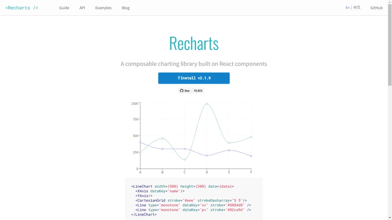Click the '<XAxis dataKey="name"/>' code line
The width and height of the screenshot is (392, 220).
160,191
